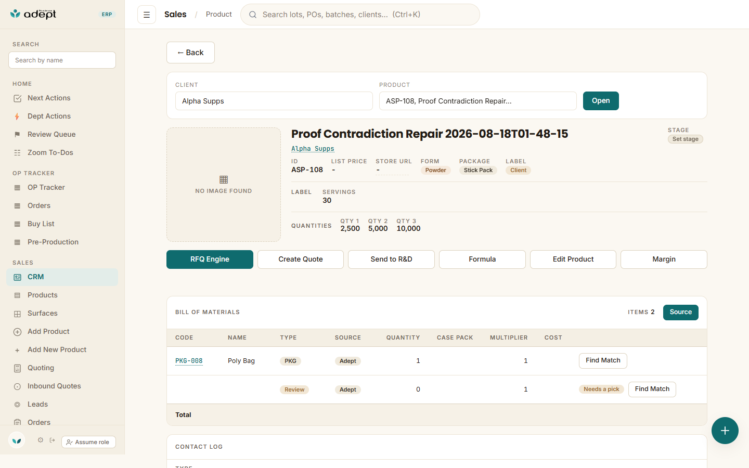Click Send to R&D
Screen dimensions: 749x468
[391, 259]
